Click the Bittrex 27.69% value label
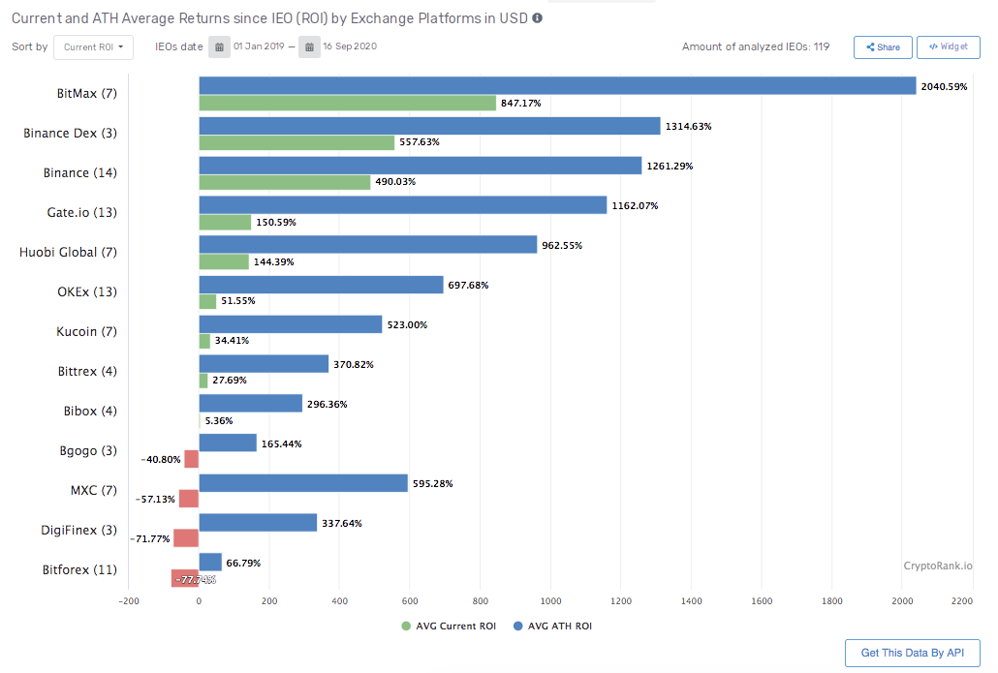 [x=229, y=380]
